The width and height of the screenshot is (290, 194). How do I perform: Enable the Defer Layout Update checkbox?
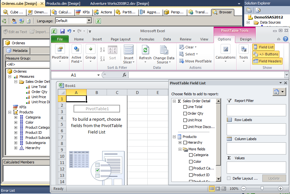coord(229,178)
